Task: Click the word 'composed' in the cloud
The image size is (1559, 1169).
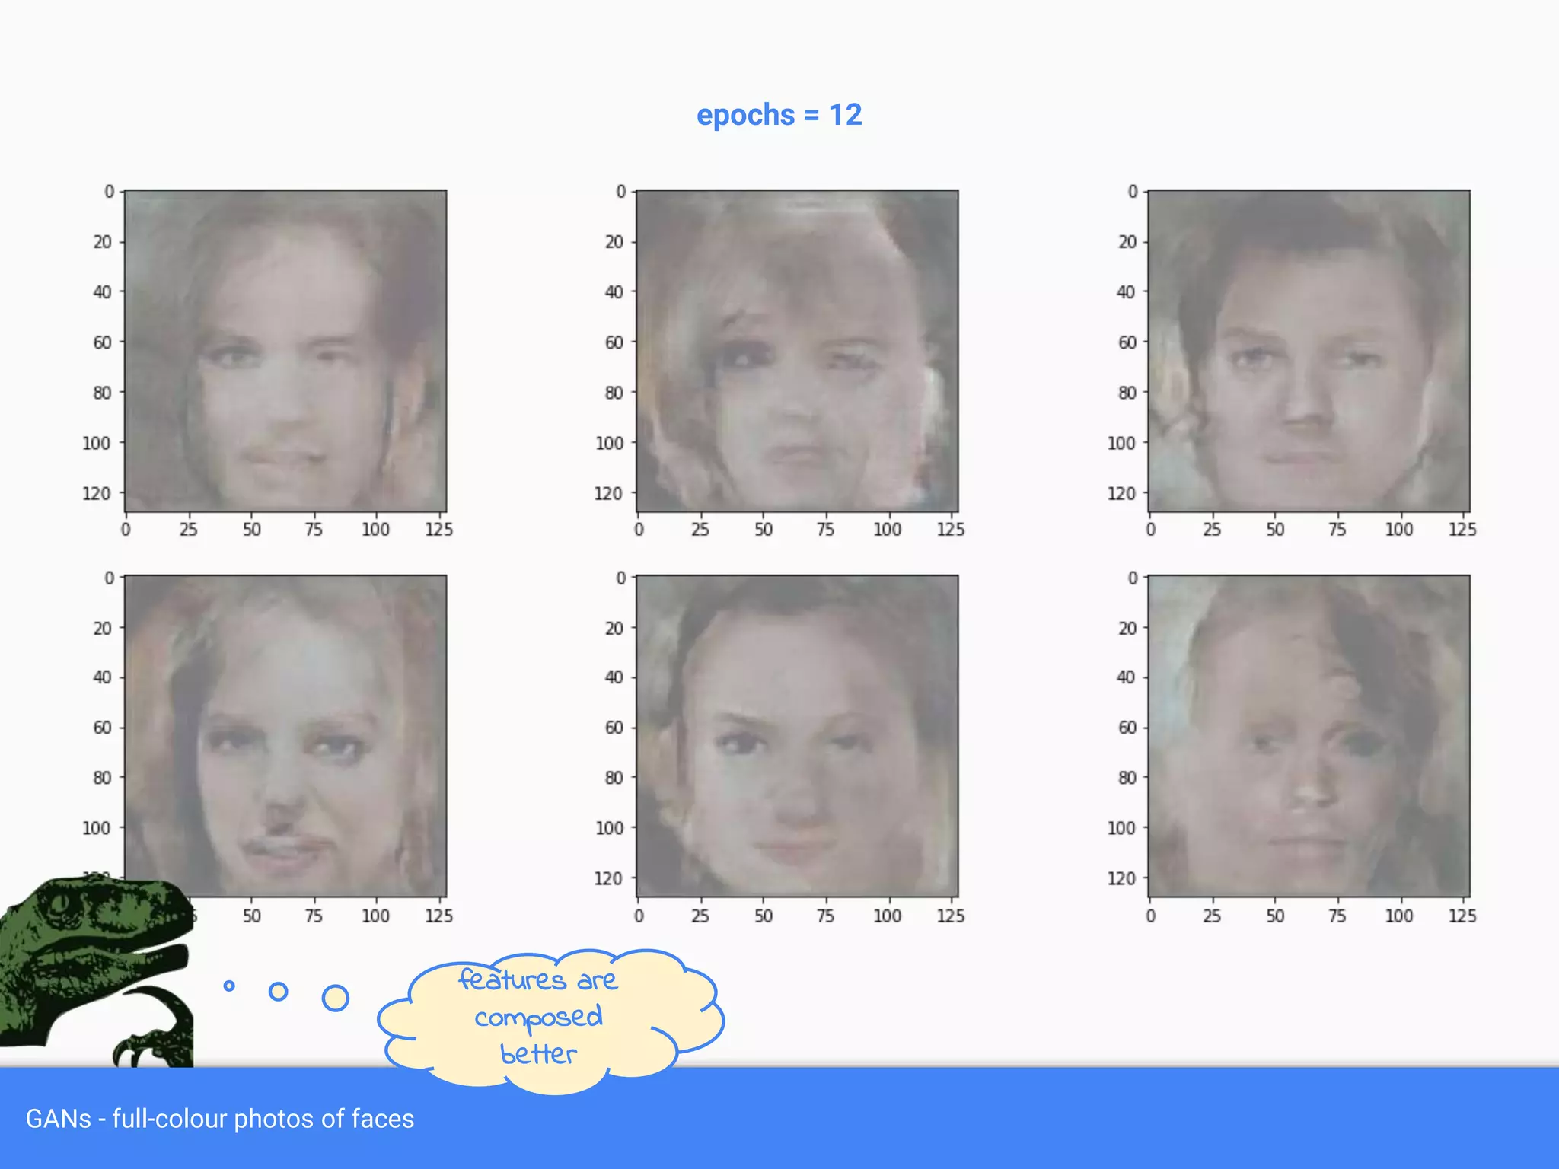Action: (538, 1018)
